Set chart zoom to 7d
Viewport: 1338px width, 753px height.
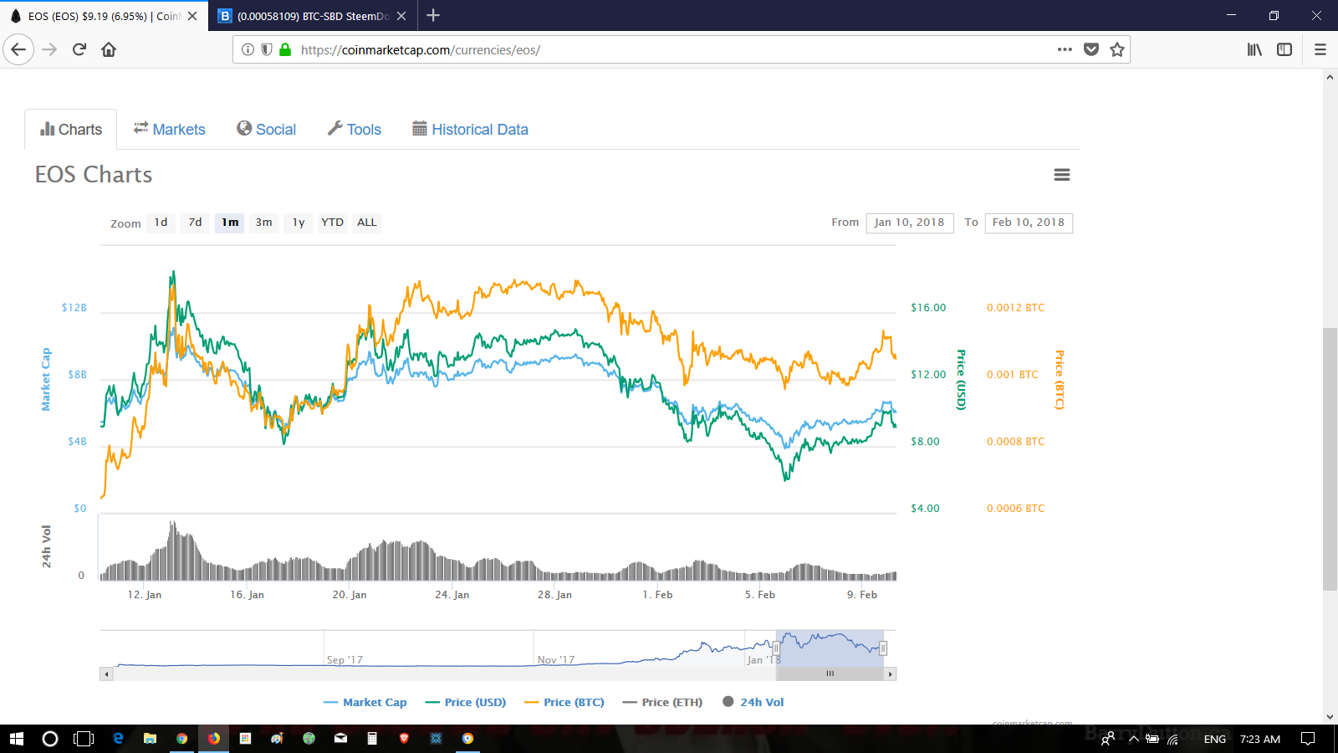point(195,223)
